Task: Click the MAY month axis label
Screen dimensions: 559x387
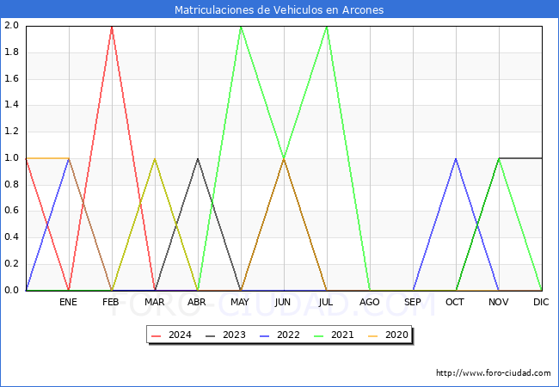Action: 240,302
